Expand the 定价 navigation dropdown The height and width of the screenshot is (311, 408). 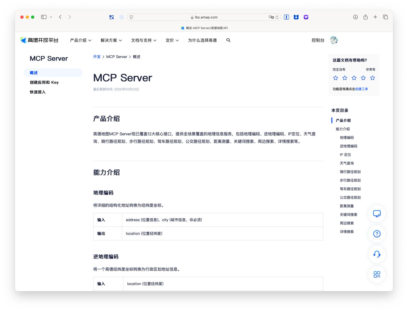click(x=172, y=40)
